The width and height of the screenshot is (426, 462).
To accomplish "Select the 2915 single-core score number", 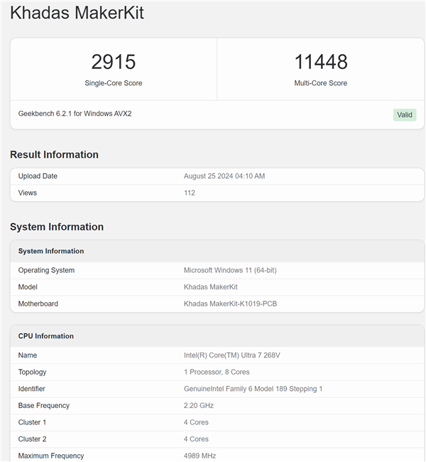I will (x=114, y=62).
